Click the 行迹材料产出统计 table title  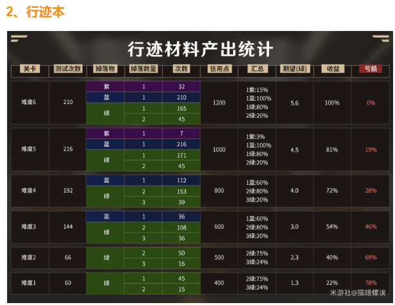(x=200, y=49)
